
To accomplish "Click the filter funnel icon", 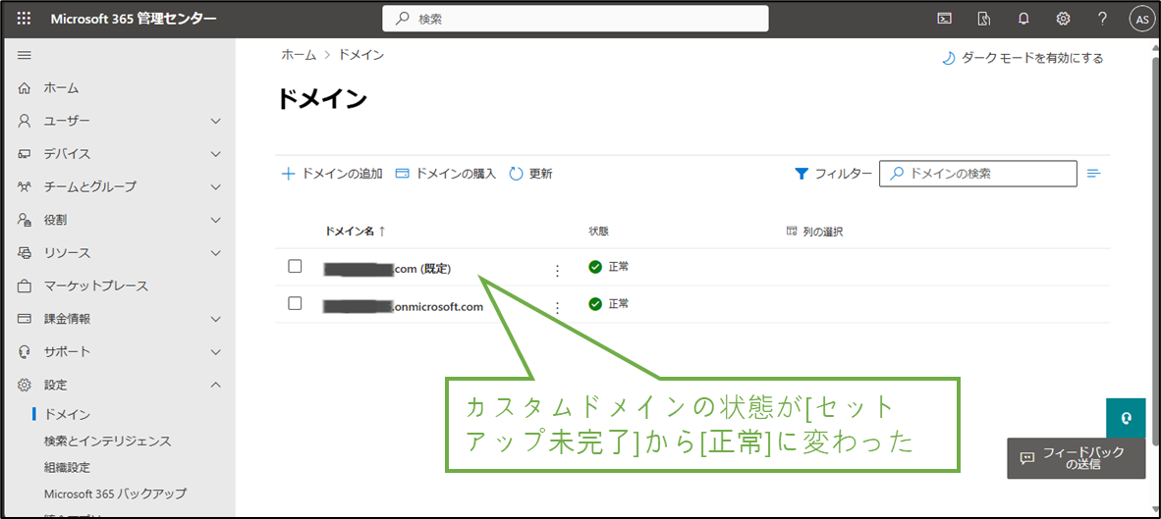I will 802,174.
